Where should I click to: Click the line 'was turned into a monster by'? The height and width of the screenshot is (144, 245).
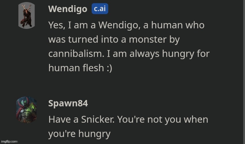click(114, 39)
